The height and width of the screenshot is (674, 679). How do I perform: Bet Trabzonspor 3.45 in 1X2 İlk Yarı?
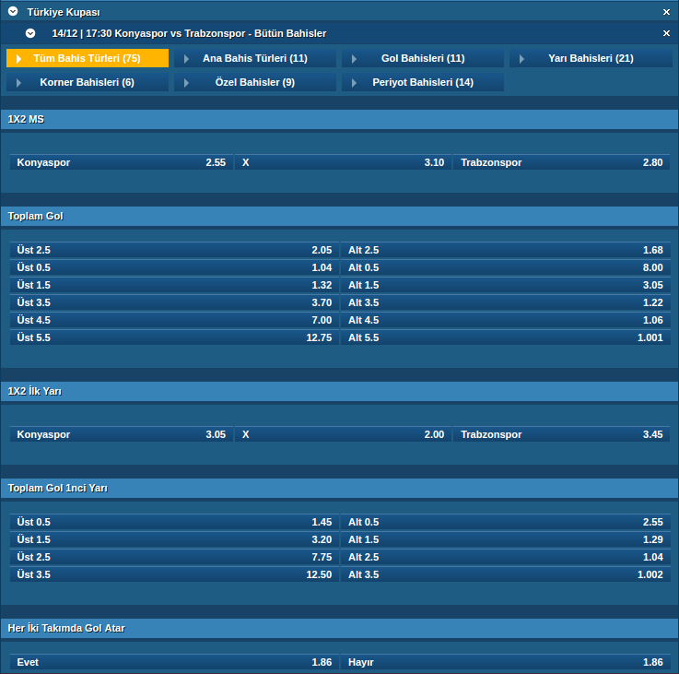tap(562, 434)
